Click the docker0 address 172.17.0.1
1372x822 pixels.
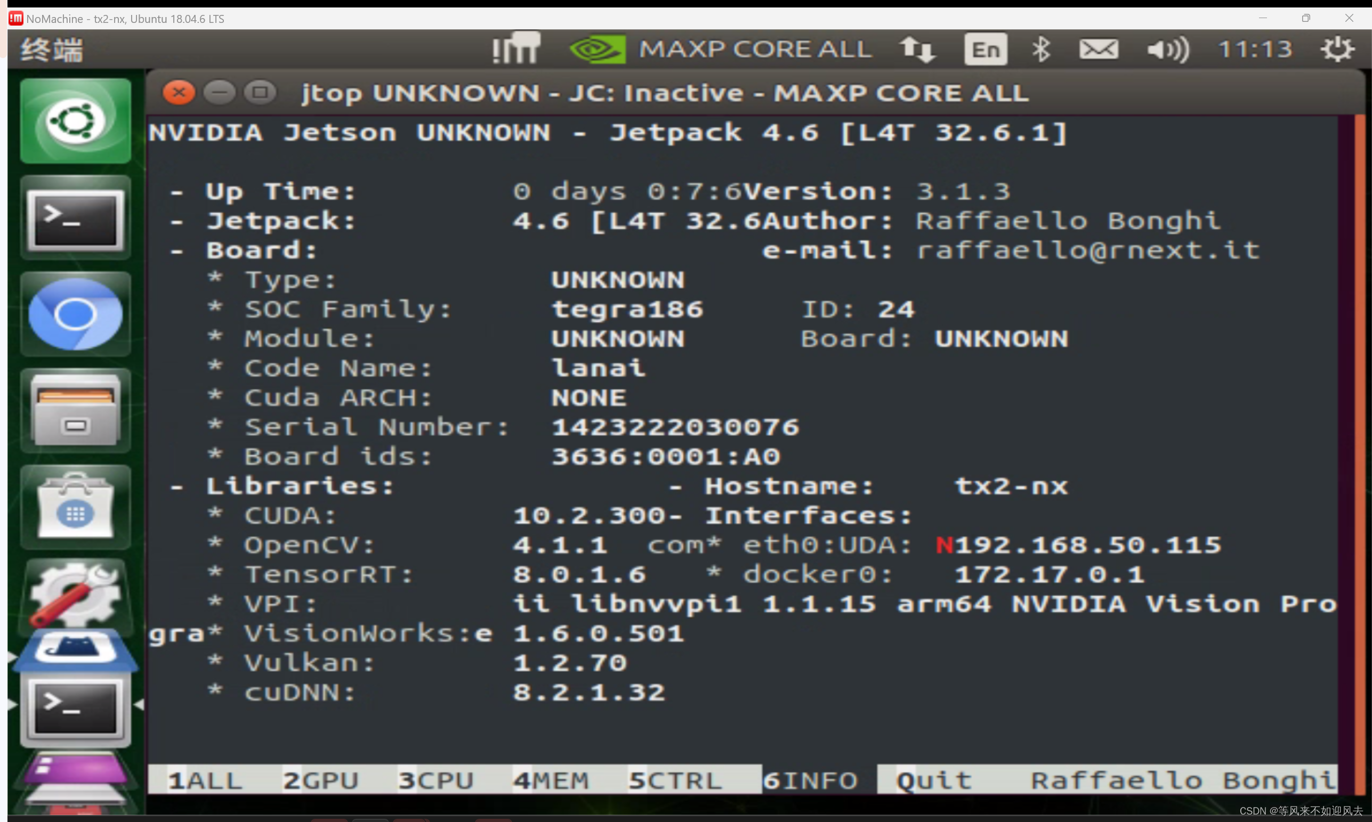pyautogui.click(x=1050, y=574)
